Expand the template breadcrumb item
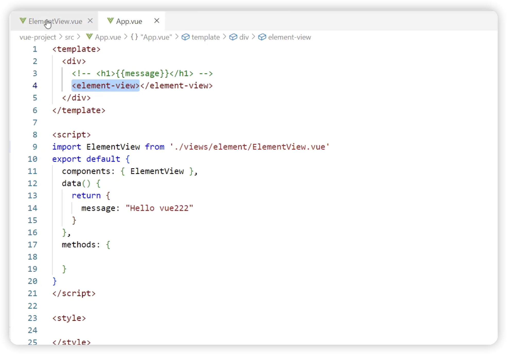 click(206, 37)
